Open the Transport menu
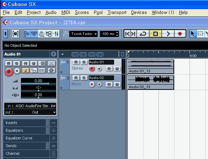Viewport: 208px width, 159px height. [x=117, y=13]
